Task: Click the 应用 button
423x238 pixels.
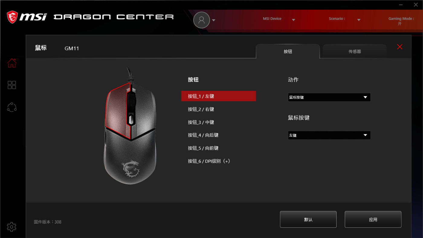Action: click(373, 219)
